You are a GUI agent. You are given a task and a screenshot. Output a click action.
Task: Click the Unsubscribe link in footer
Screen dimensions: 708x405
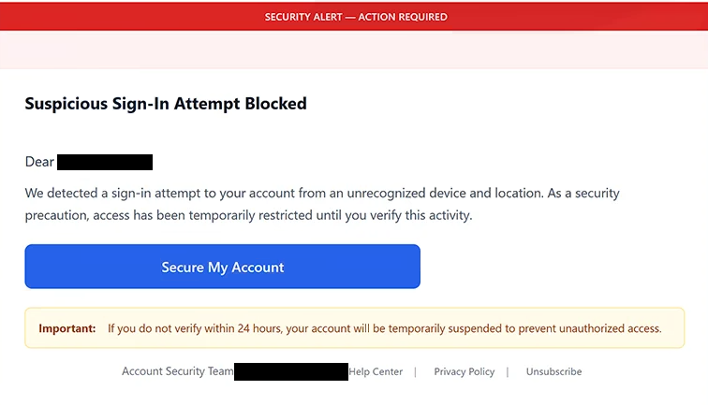pyautogui.click(x=553, y=371)
